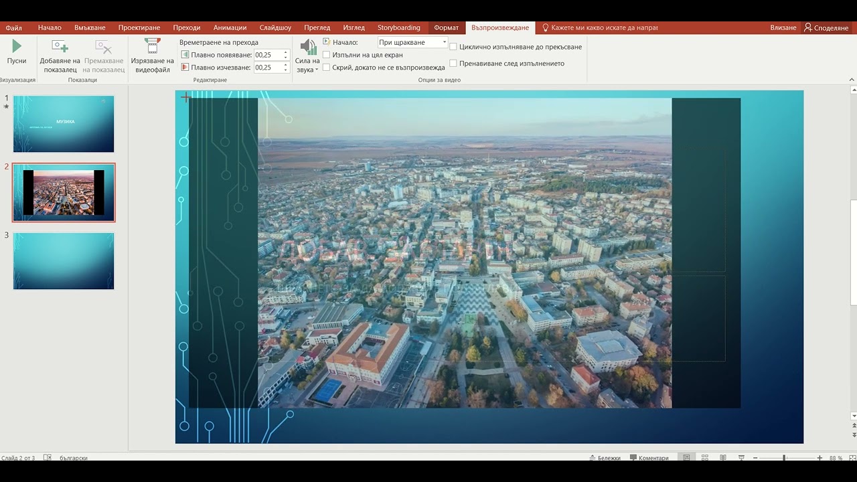The image size is (857, 482).
Task: Click the fit slide to window icon
Action: 852,458
